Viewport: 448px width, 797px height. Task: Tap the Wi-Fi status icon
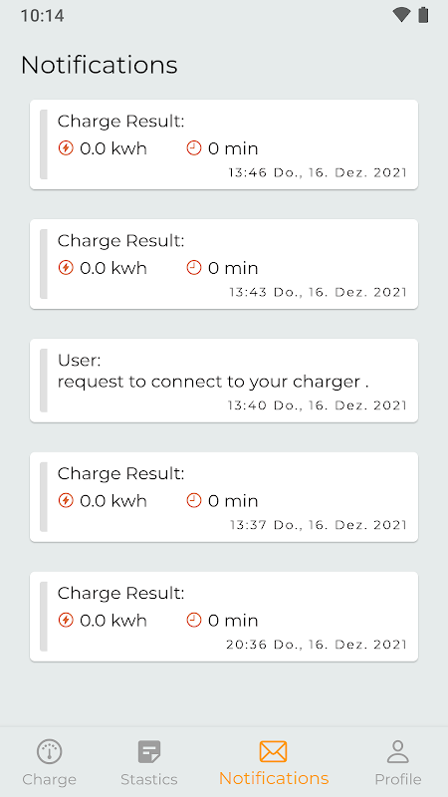click(401, 15)
